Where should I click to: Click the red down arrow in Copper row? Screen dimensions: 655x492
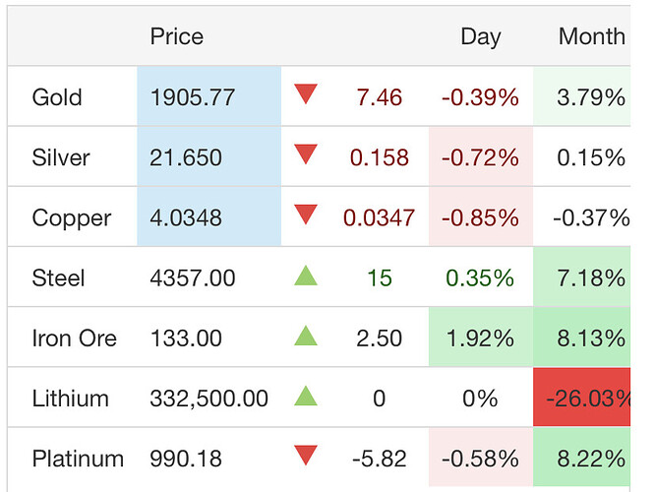click(307, 215)
